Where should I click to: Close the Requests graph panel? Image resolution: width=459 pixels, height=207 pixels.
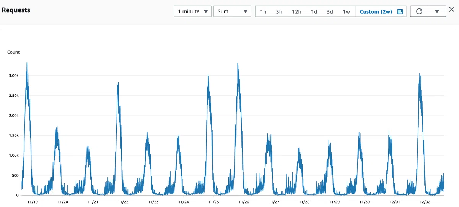452,10
